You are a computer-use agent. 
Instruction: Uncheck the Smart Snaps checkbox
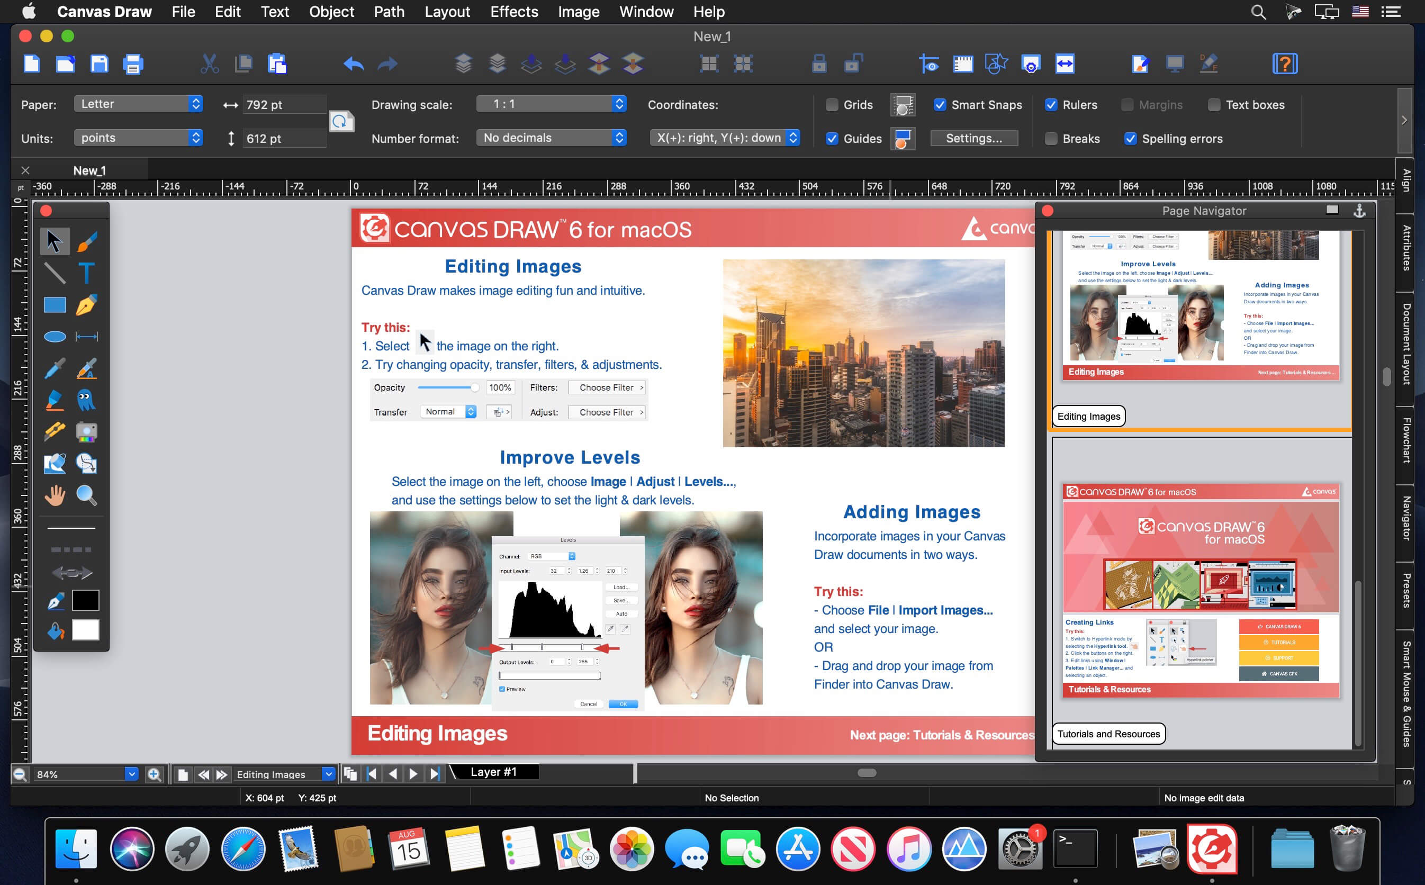tap(939, 105)
